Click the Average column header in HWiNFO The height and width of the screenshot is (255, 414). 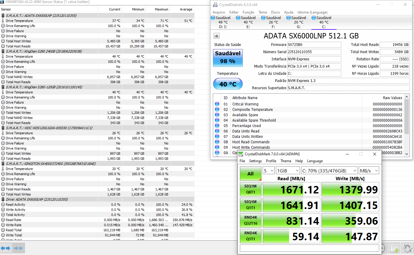(x=182, y=9)
